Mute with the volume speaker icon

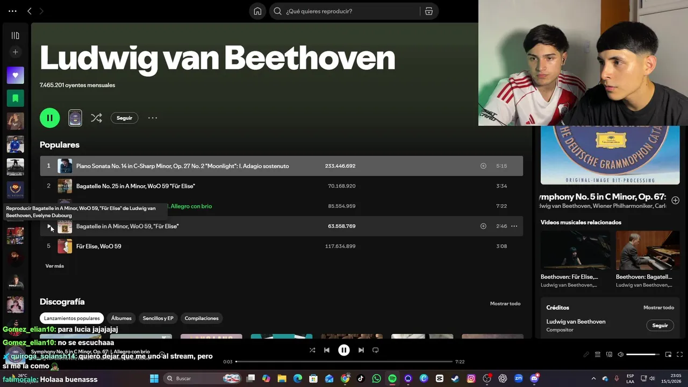pyautogui.click(x=620, y=355)
